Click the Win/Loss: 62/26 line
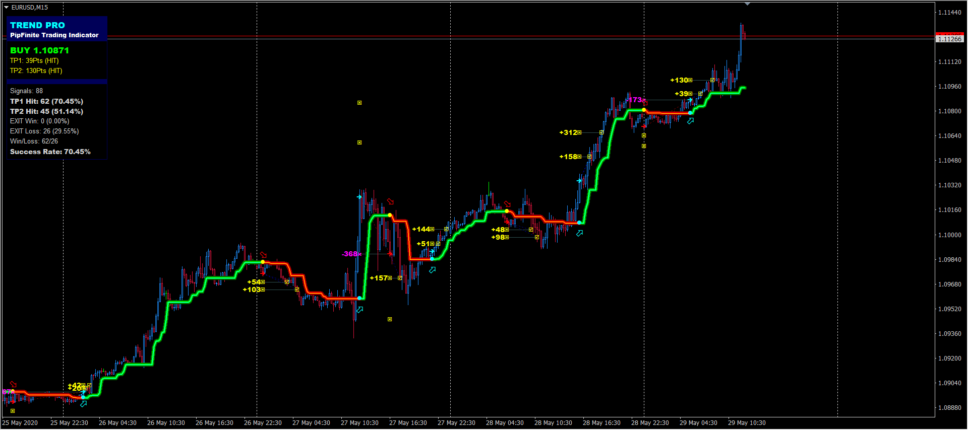The image size is (968, 430). pyautogui.click(x=34, y=141)
